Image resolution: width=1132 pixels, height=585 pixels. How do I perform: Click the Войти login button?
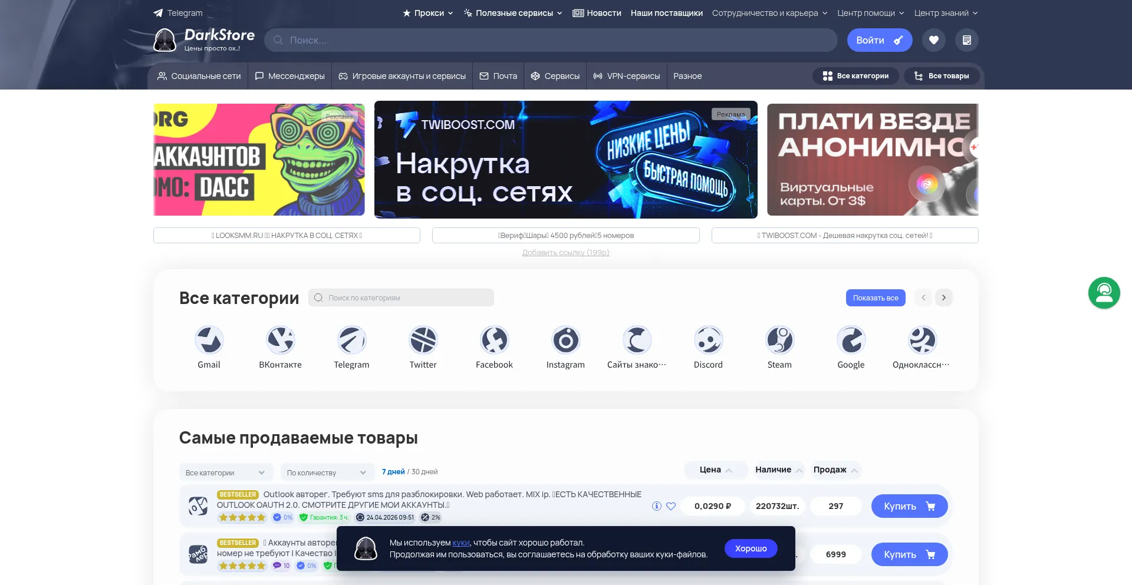(x=880, y=40)
